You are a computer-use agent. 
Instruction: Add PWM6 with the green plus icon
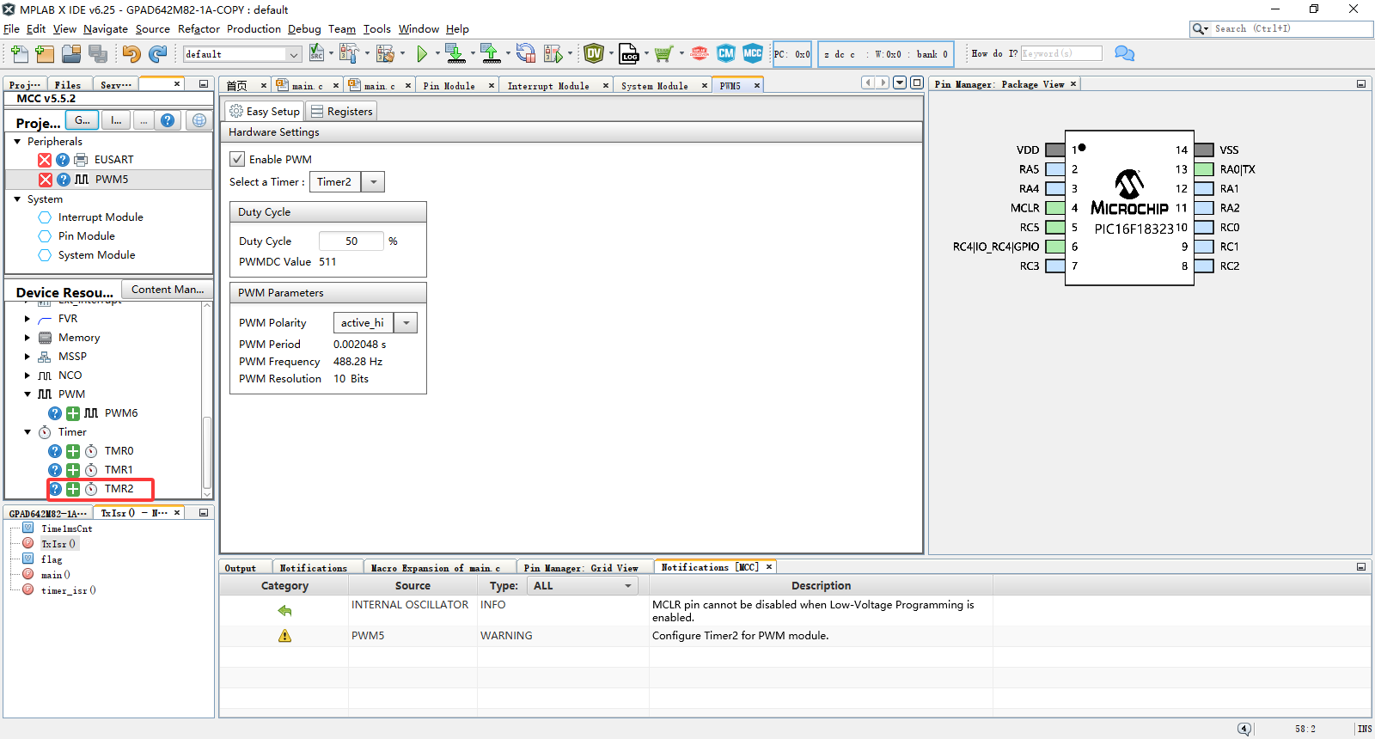73,413
